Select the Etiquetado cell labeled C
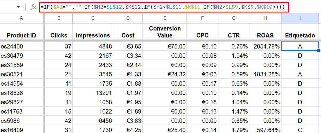321x133 pixels. click(300, 130)
